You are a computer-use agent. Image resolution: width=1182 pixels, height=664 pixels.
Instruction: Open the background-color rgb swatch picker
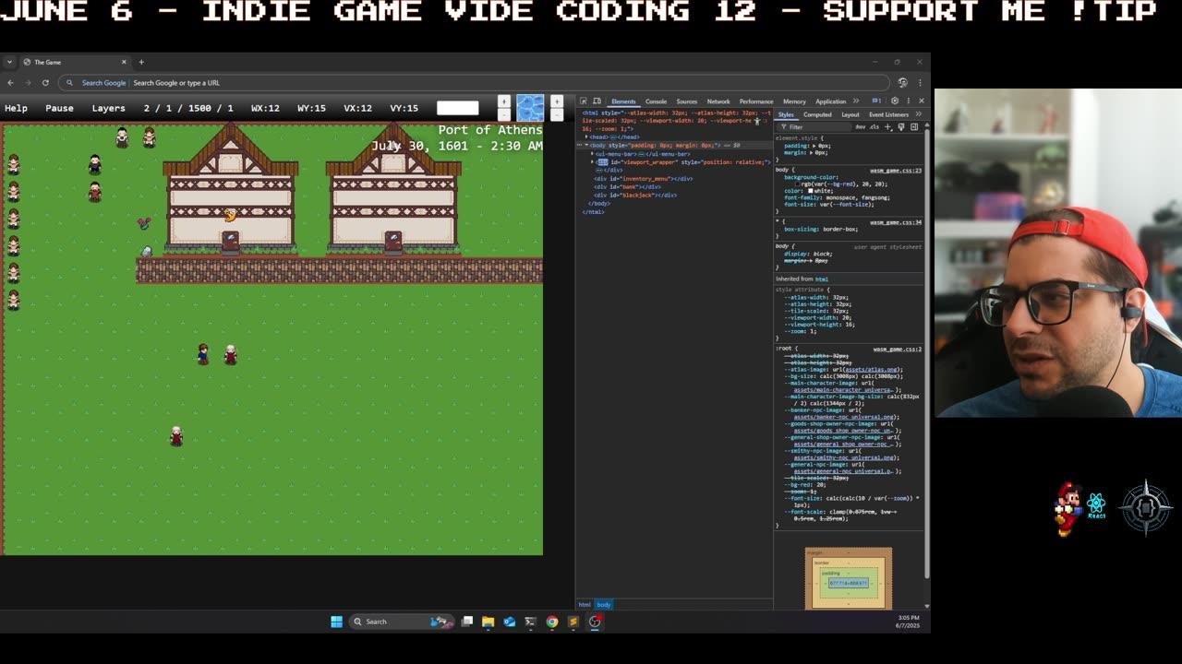[x=797, y=184]
